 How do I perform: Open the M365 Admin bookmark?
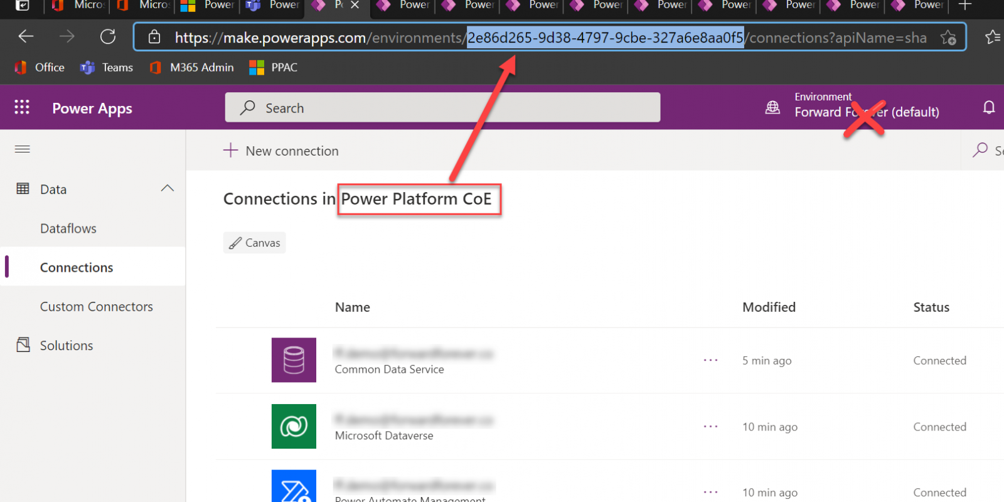coord(191,67)
